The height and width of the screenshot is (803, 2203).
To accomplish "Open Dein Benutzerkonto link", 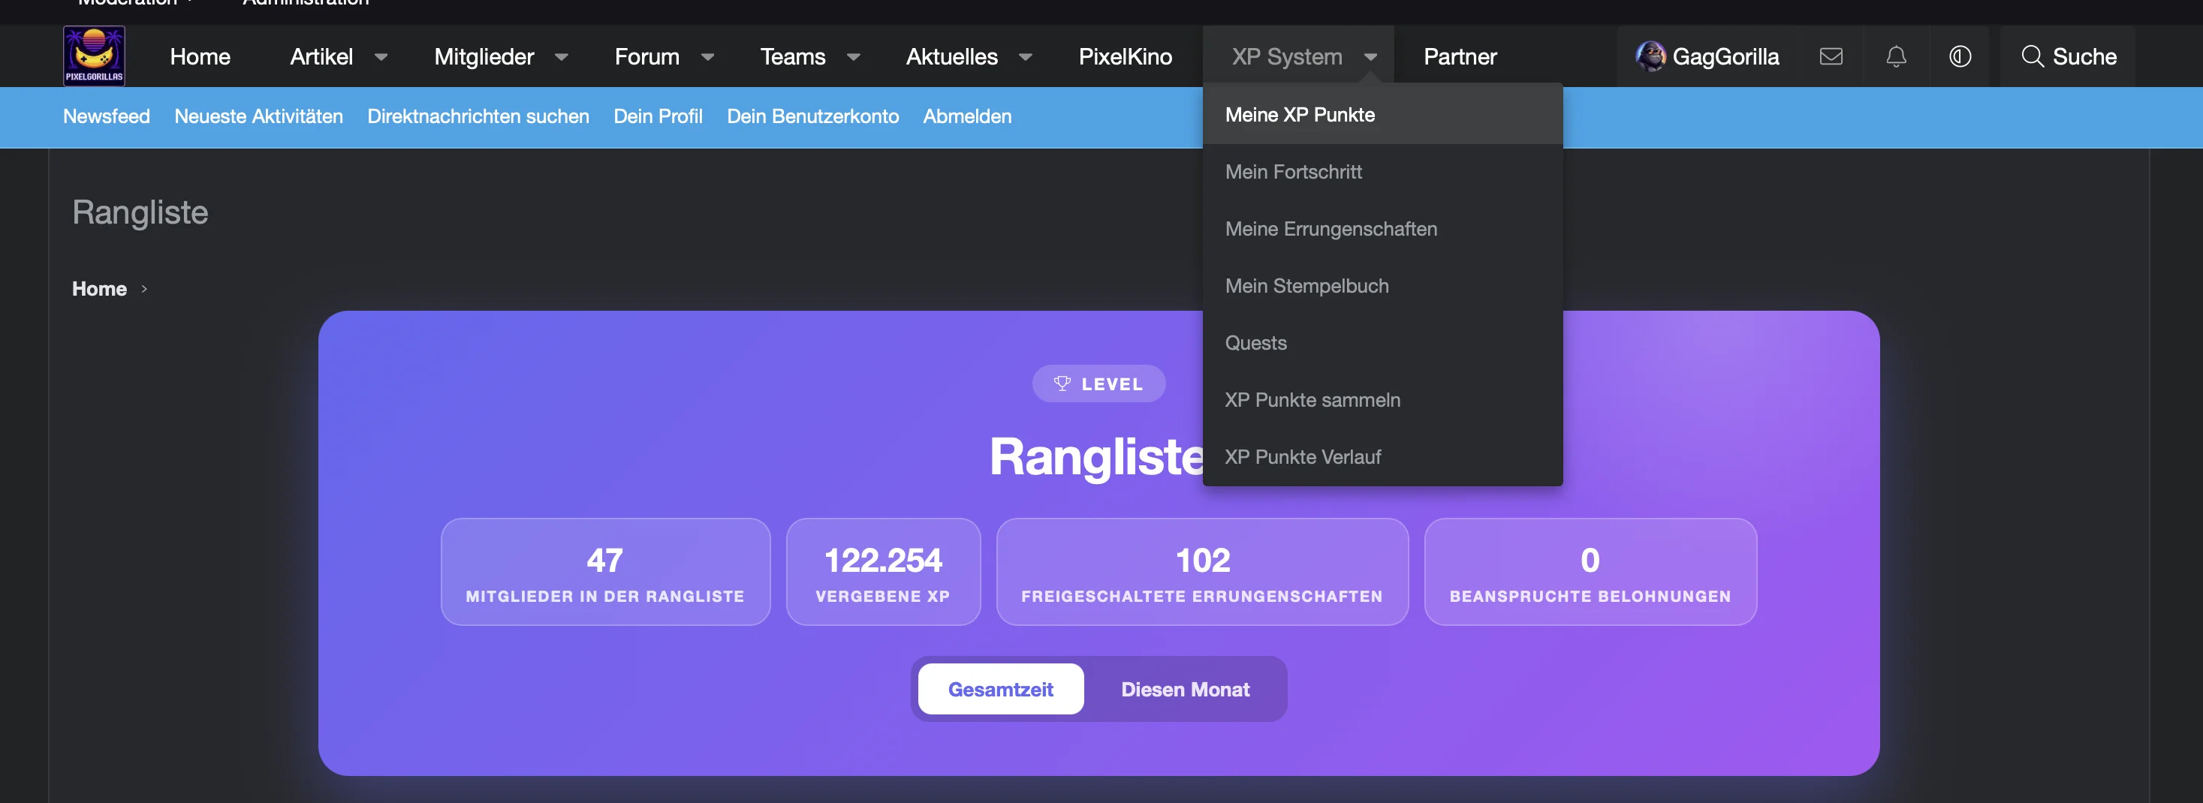I will pos(812,116).
